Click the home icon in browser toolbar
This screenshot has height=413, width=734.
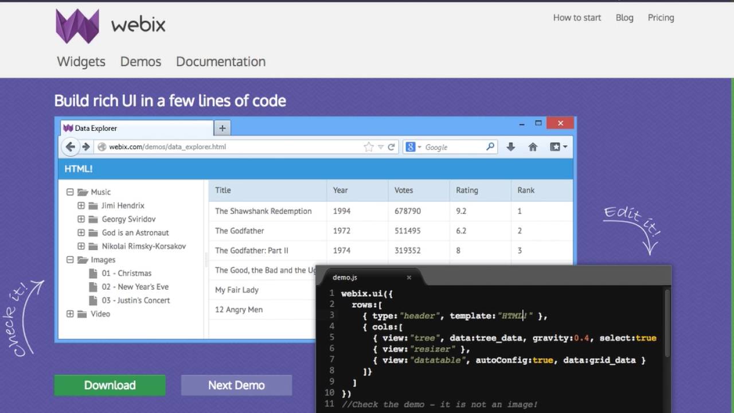[x=533, y=147]
